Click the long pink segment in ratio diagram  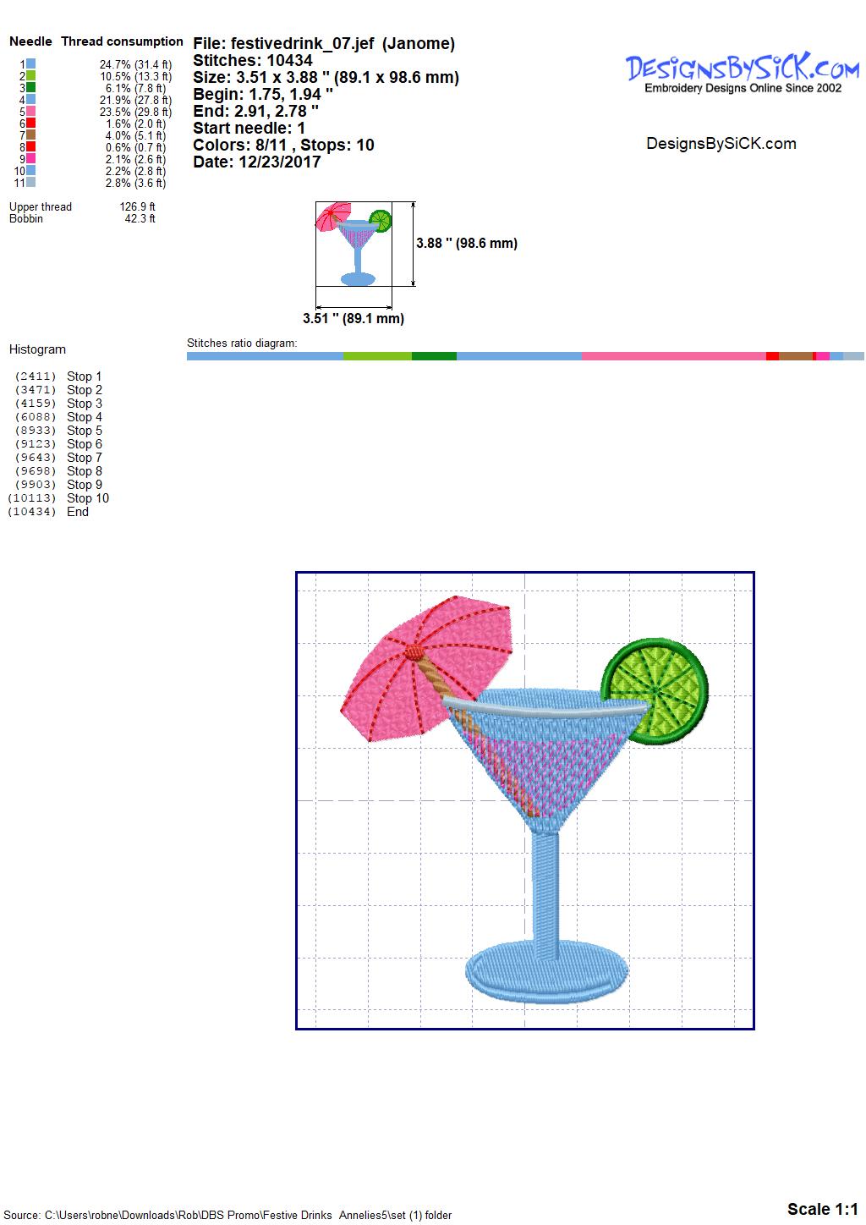[x=673, y=356]
